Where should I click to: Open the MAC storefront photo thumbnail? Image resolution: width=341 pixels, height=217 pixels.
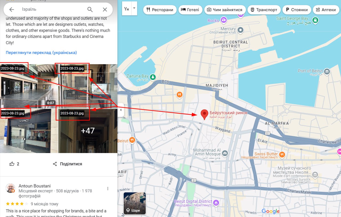pos(29,131)
